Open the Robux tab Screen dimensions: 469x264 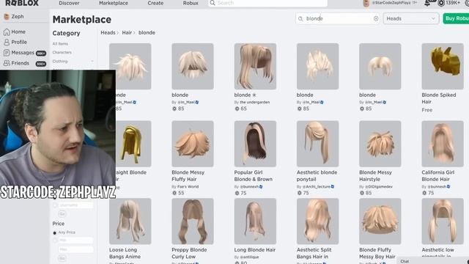pos(191,3)
